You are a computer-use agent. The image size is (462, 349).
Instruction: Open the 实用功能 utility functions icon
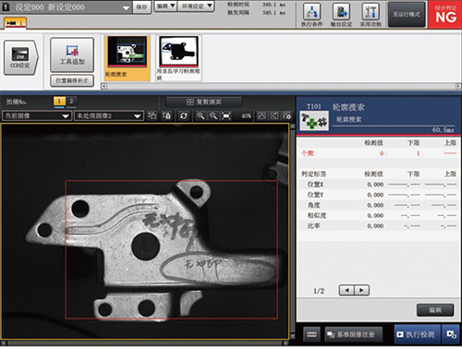(371, 15)
